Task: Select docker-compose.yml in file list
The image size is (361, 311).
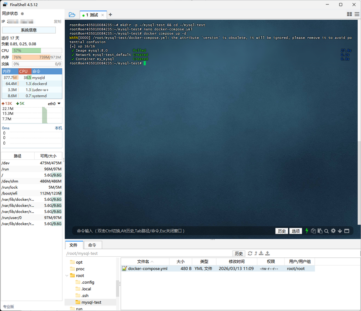Action: click(148, 268)
